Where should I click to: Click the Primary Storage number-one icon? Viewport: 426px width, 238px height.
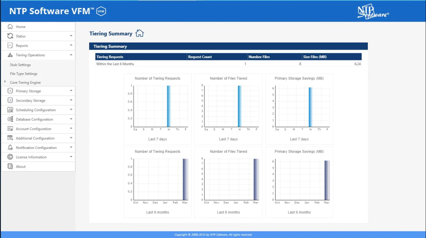[10, 91]
